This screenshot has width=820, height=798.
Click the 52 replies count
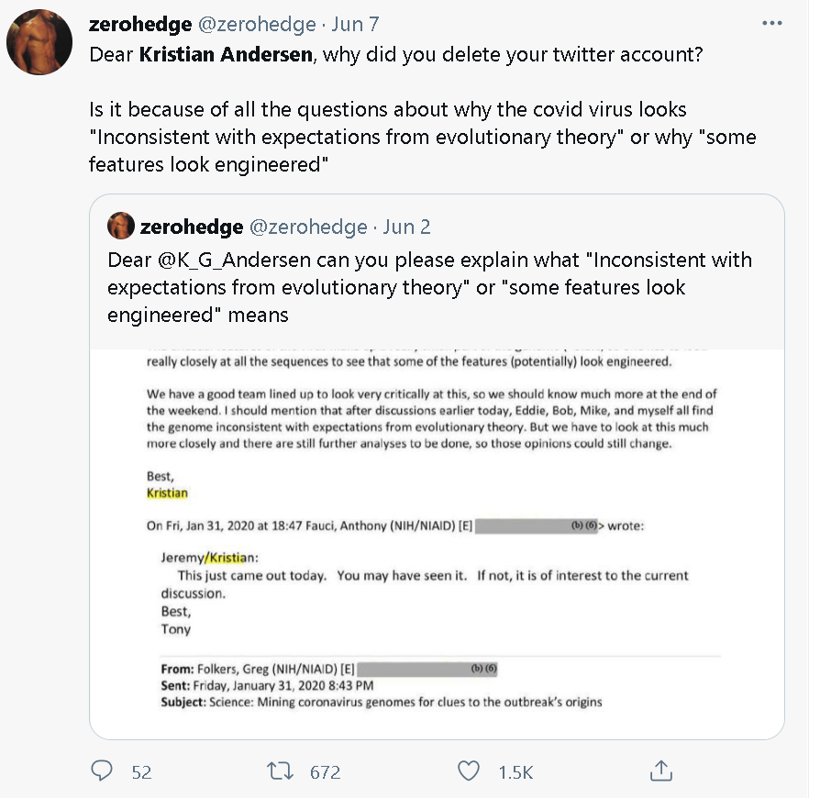tap(141, 772)
